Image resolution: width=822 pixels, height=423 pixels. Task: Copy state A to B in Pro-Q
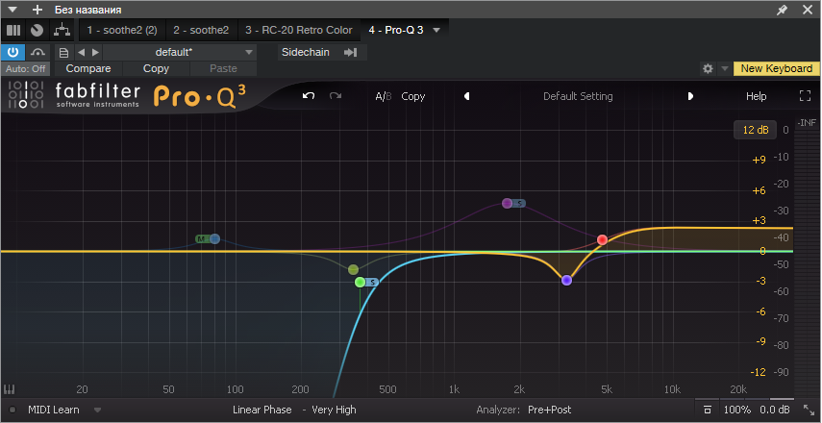(413, 96)
